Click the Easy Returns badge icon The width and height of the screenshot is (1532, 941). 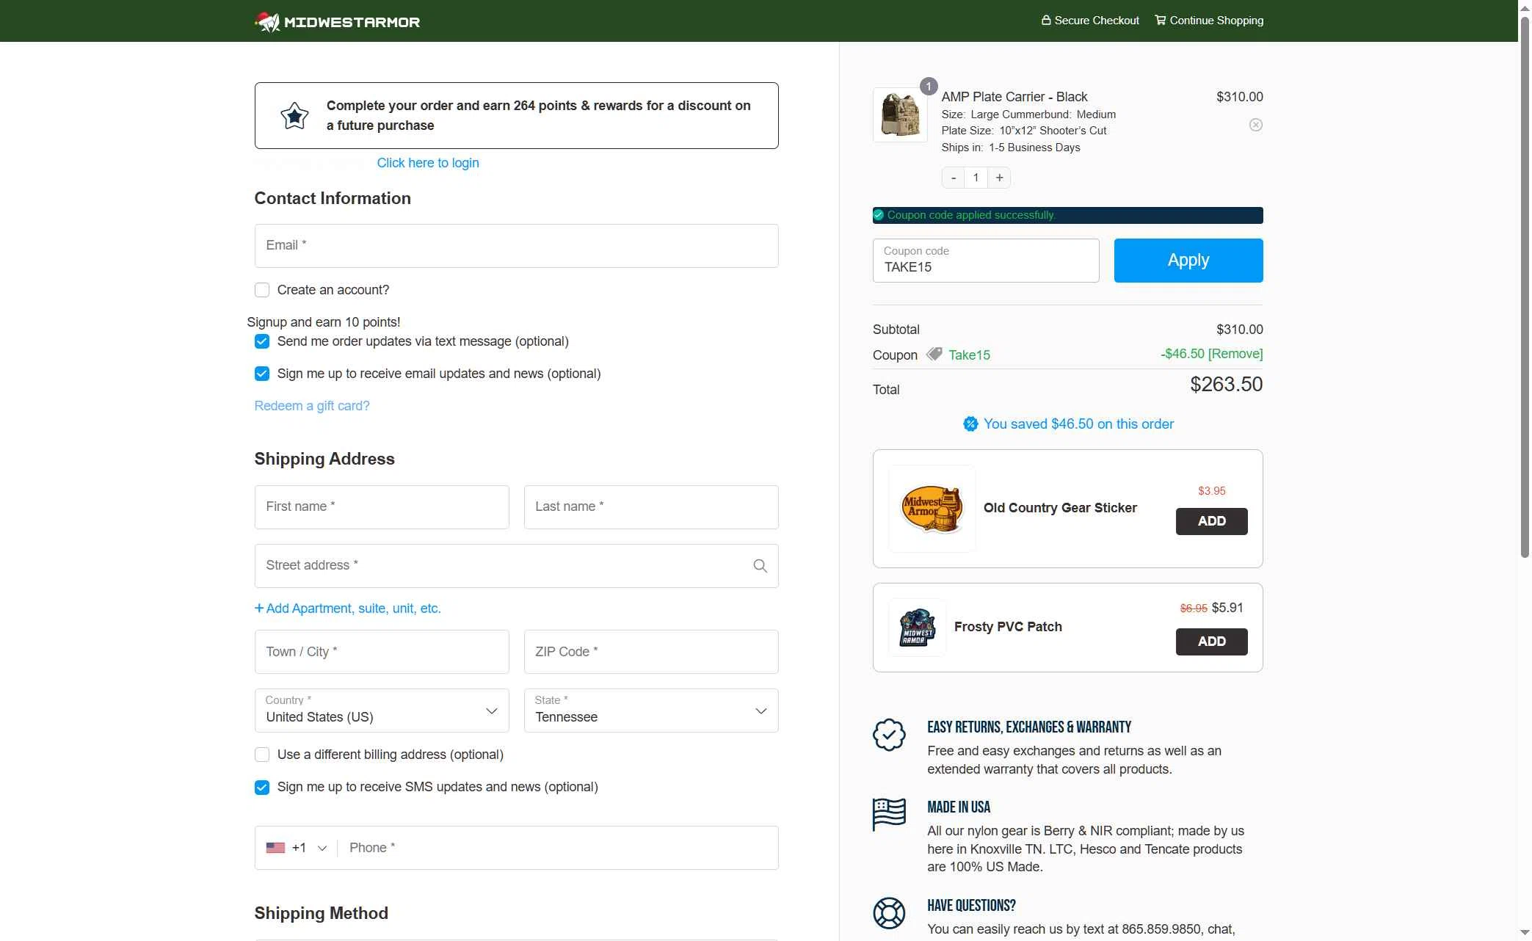[x=889, y=735]
